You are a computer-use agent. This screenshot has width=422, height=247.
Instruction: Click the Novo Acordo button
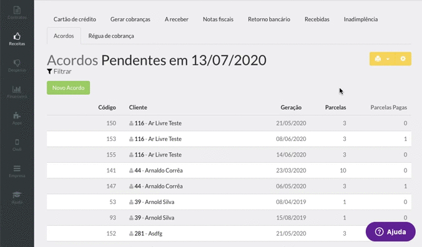pos(69,88)
